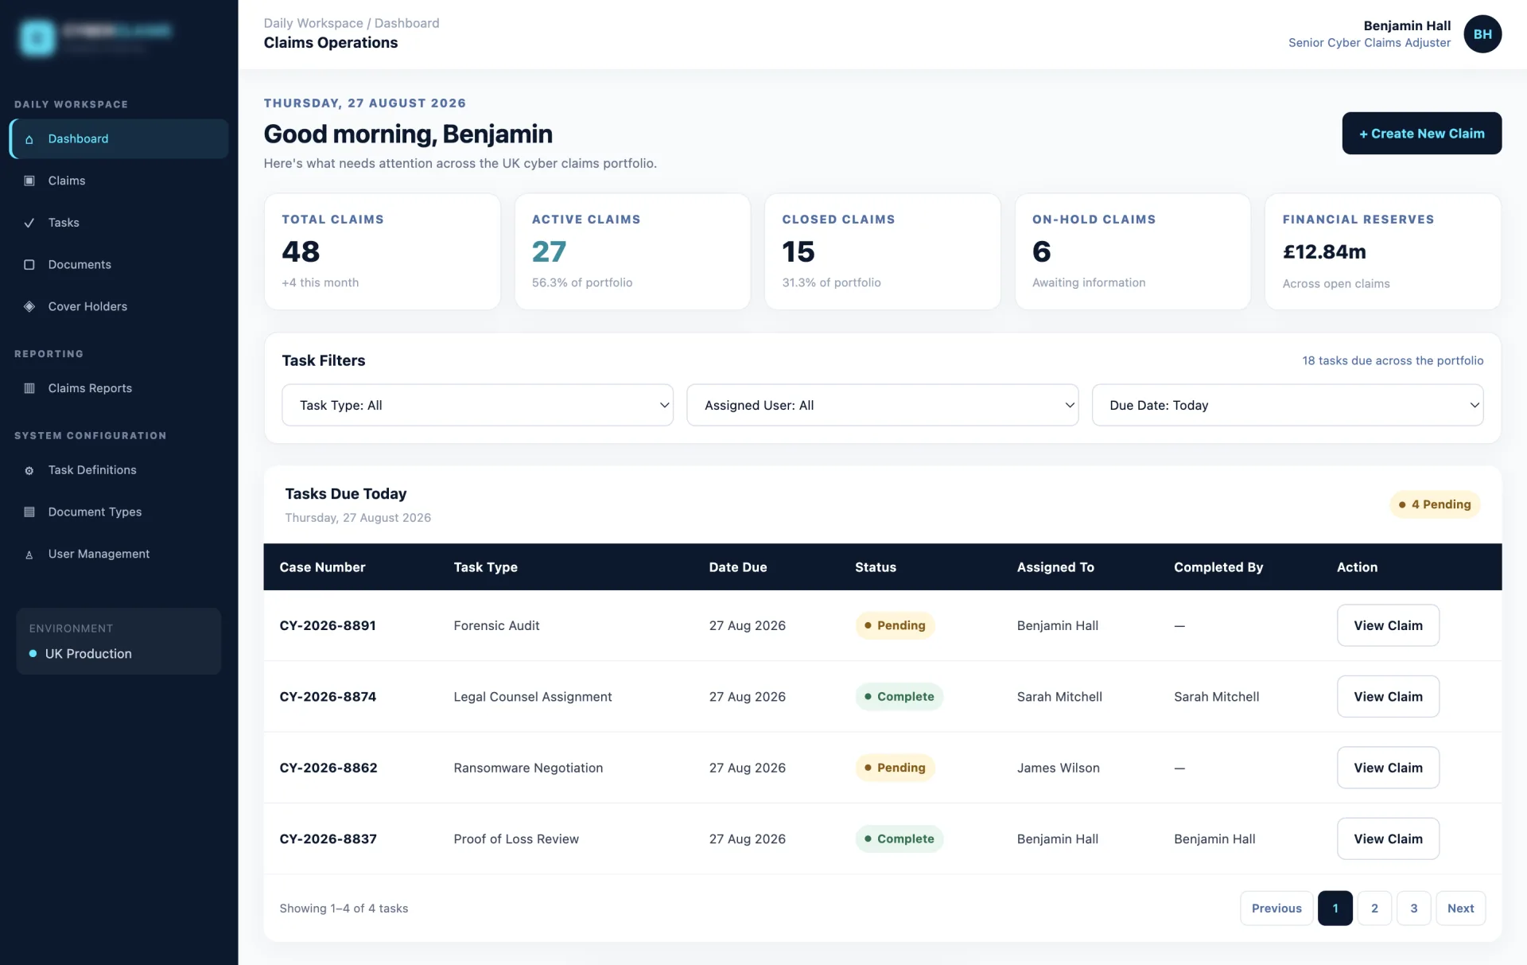Click Showing 1–4 of 4 tasks text
This screenshot has height=965, width=1527.
[x=344, y=908]
